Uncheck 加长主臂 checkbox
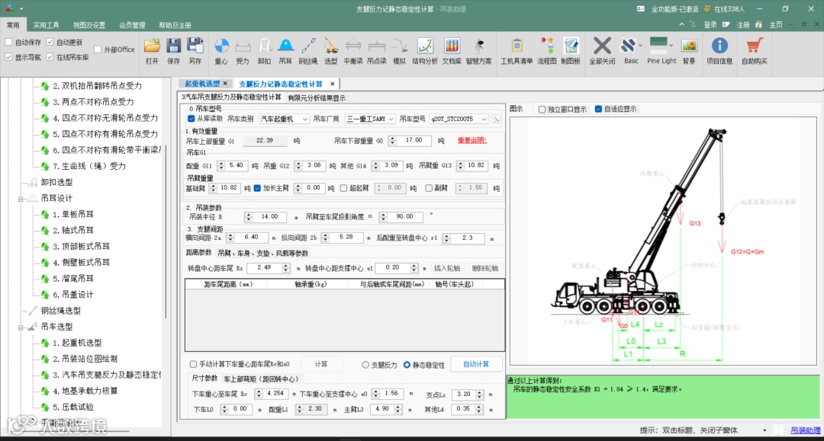 (258, 187)
